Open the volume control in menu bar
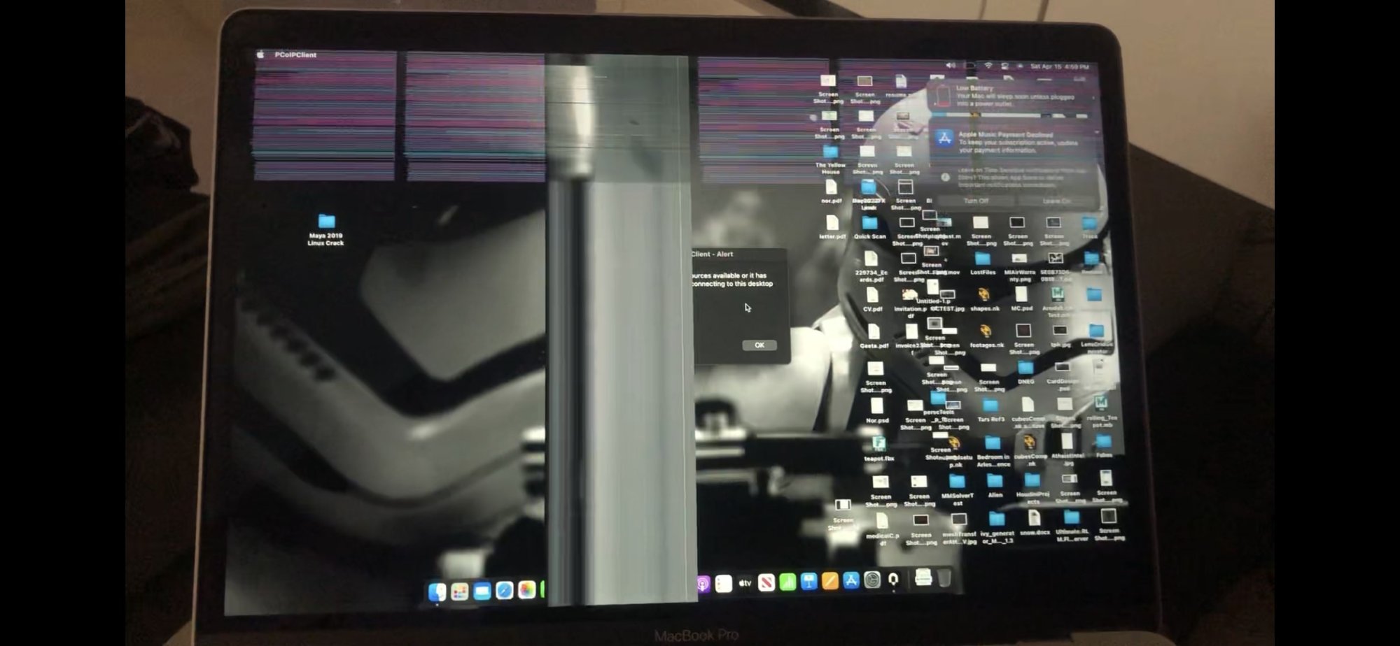Screen dimensions: 1400x646 [x=951, y=66]
